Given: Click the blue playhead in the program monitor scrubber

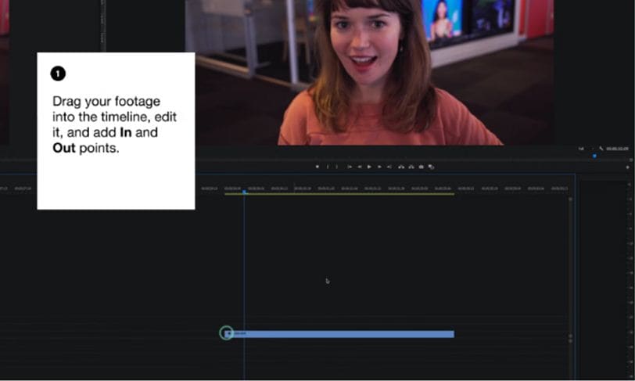Looking at the screenshot, I should coord(594,156).
